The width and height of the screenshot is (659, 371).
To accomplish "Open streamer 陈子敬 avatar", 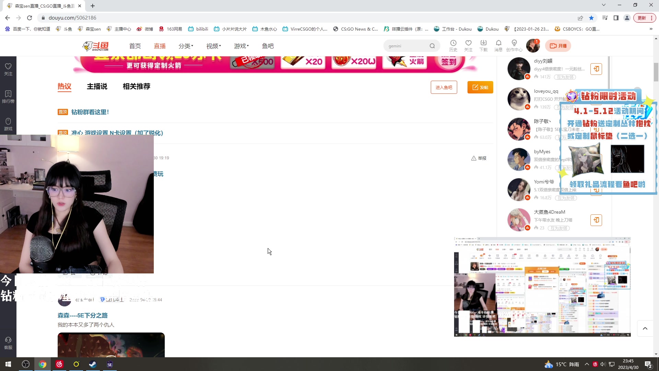I will [519, 129].
